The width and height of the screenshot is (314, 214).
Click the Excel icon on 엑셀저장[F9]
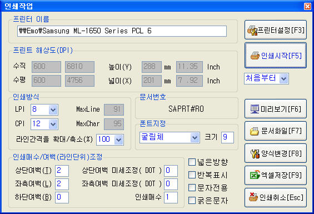[x=255, y=175]
